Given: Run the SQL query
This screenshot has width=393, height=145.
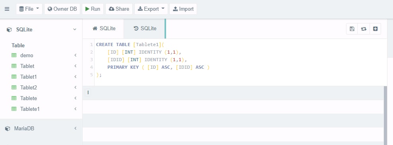Looking at the screenshot, I should 93,9.
